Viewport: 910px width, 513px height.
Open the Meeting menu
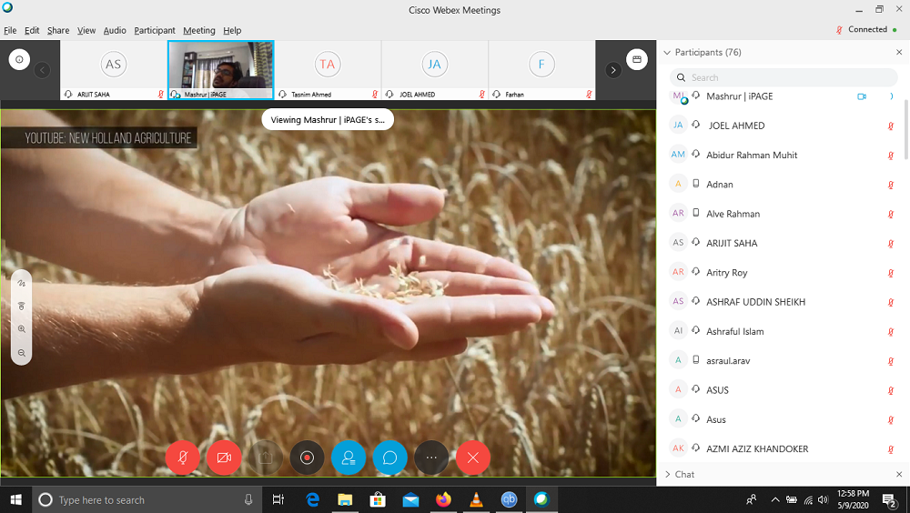199,30
